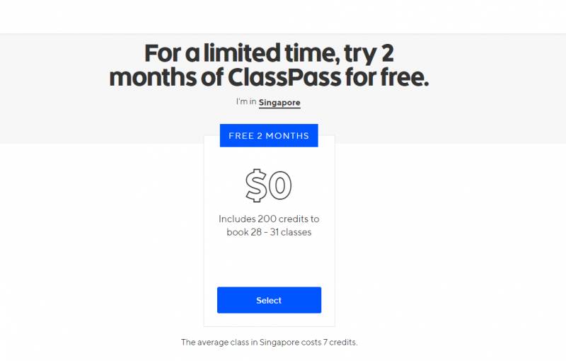Viewport: 566px width, 361px height.
Task: Click the "I'm in" label text
Action: [x=246, y=103]
